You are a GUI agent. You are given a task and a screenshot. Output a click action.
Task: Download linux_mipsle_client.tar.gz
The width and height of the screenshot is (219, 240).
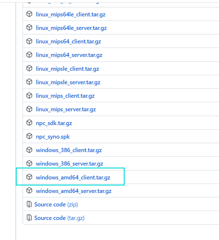point(68,69)
